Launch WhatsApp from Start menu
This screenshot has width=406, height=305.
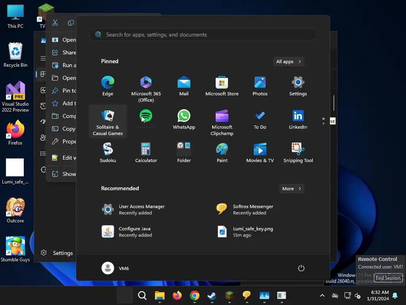[x=184, y=120]
